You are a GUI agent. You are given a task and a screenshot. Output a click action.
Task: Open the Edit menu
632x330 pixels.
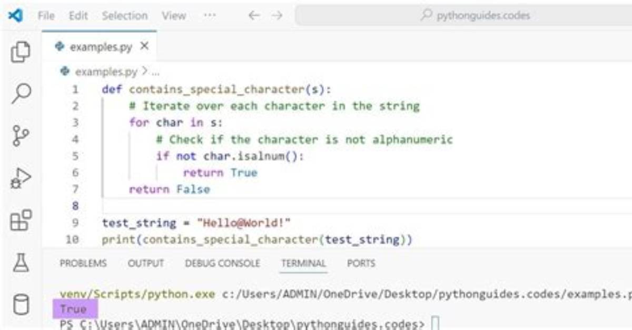click(78, 16)
